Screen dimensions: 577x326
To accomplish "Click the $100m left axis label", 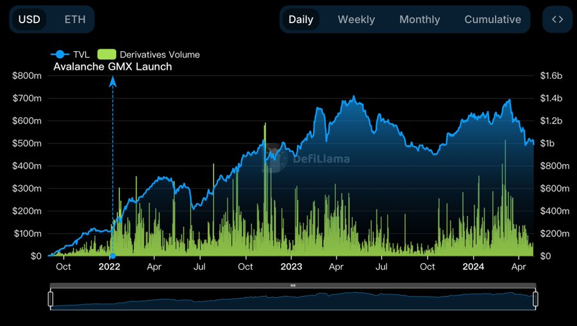I will [x=27, y=233].
